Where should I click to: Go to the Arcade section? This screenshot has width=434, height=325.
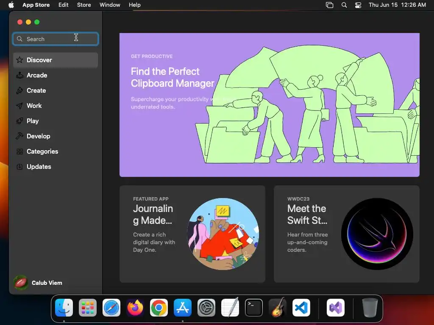(x=56, y=75)
